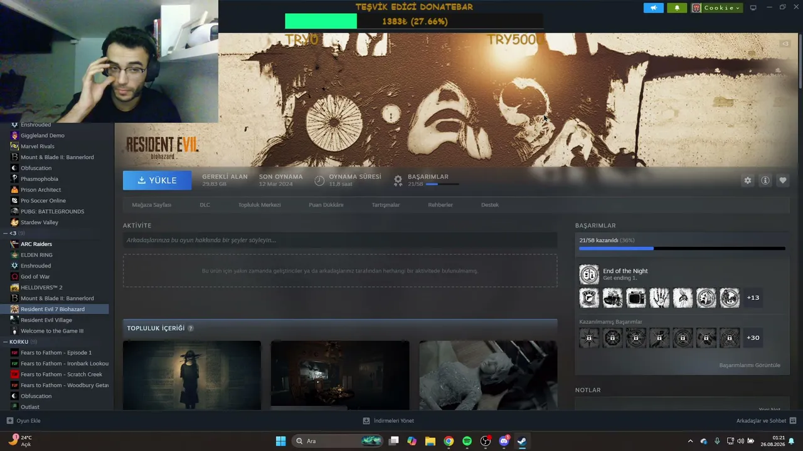803x451 pixels.
Task: Open Google Chrome from the taskbar
Action: click(449, 441)
